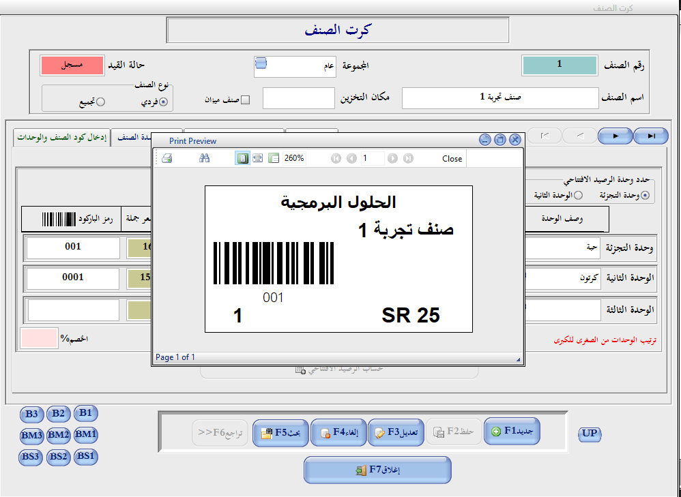Go to the previous page in Print Preview
The height and width of the screenshot is (497, 681).
pos(352,158)
